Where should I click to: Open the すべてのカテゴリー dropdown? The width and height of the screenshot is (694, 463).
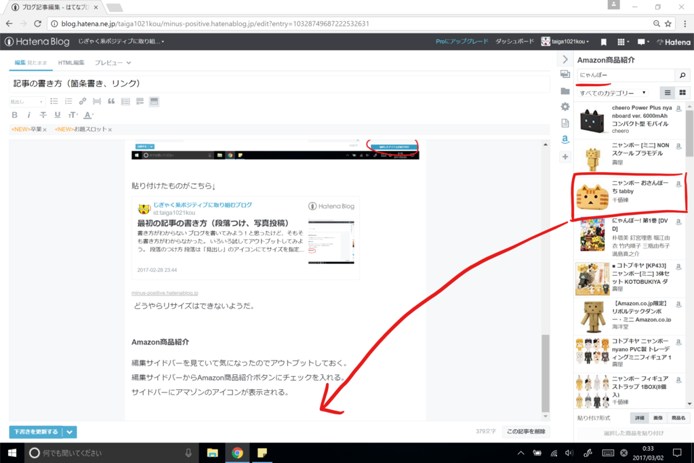tap(612, 92)
